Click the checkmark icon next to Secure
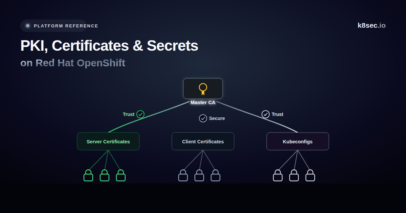 [x=203, y=118]
